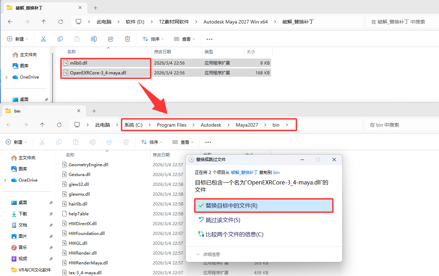Refresh the bin window folder
The width and height of the screenshot is (439, 276).
click(x=59, y=125)
